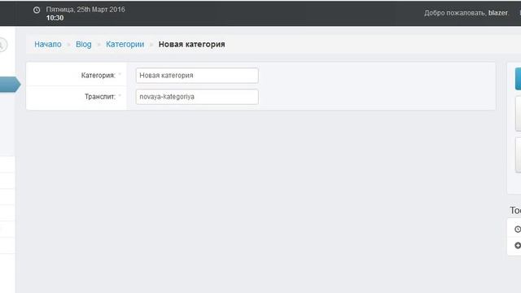Click the Транслит field label

point(100,97)
